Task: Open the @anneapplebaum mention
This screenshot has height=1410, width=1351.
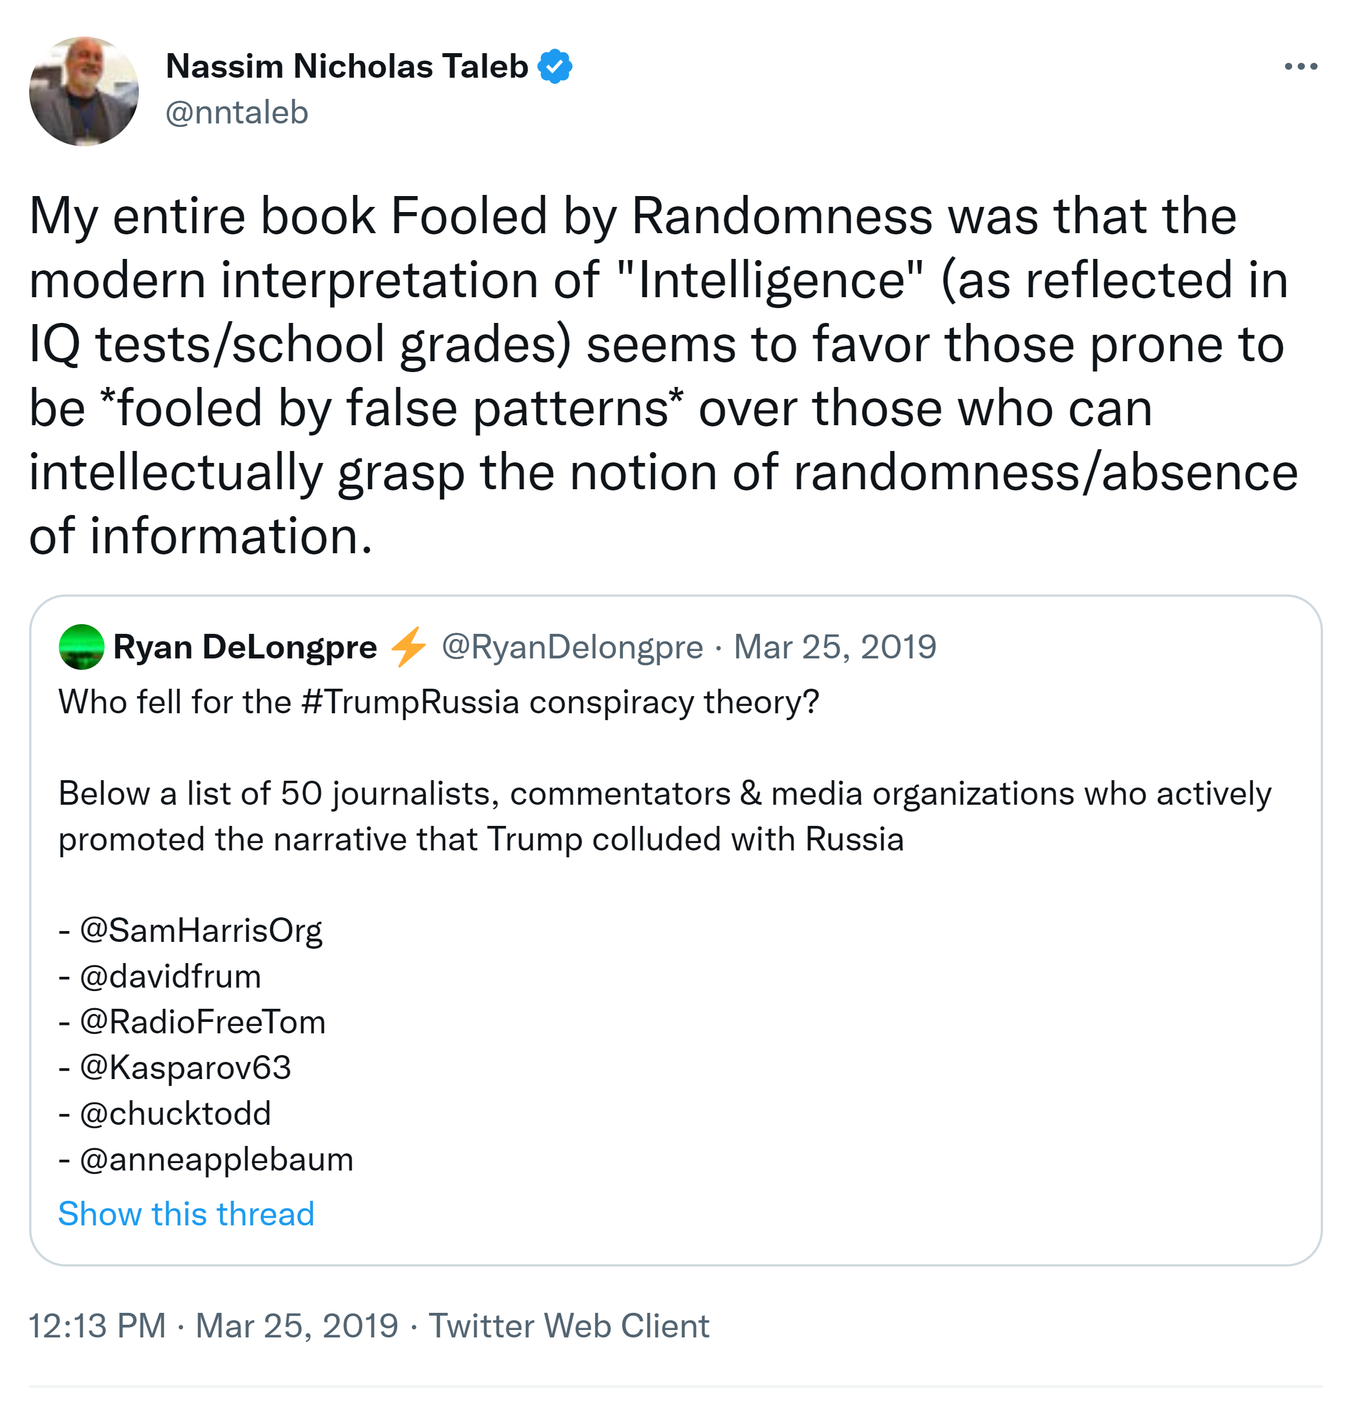Action: coord(217,1160)
